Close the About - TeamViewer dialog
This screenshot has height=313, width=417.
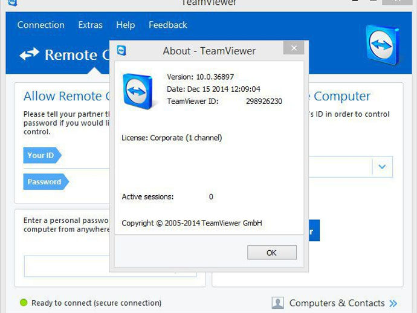[x=294, y=48]
